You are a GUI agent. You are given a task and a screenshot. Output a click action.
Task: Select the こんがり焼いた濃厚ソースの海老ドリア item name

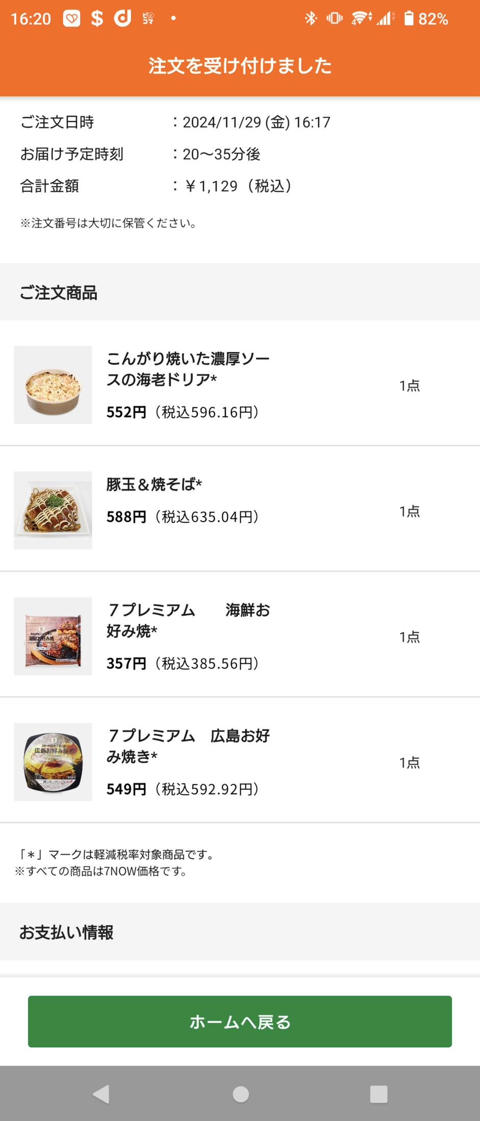click(188, 369)
